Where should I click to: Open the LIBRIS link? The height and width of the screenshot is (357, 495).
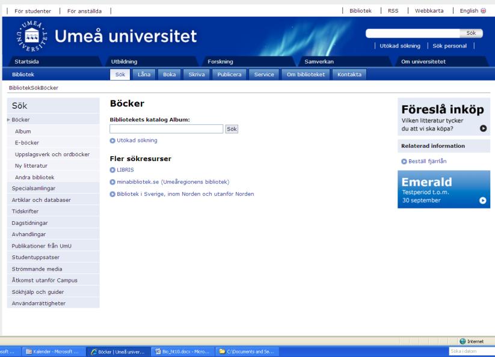[x=125, y=169]
